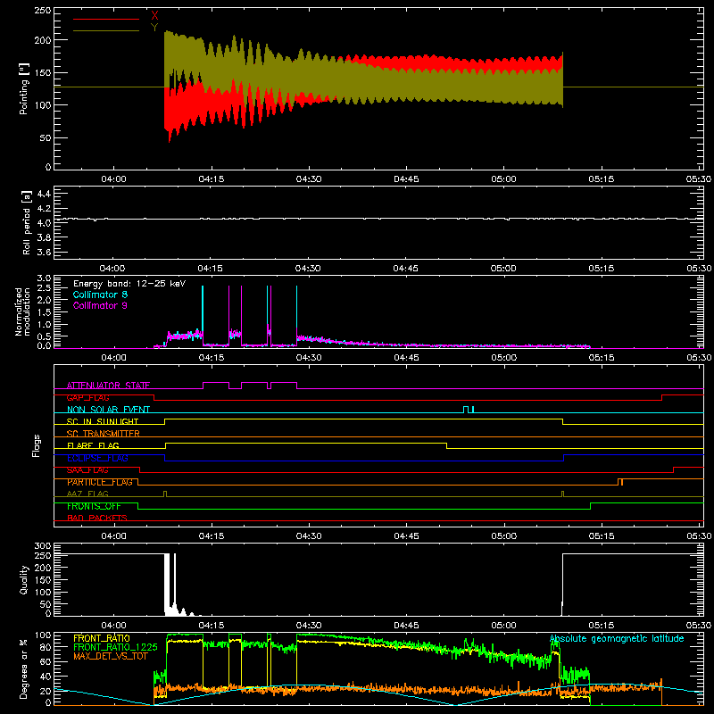Click the PARTICLE_FLAG pulse near 05:18

pyautogui.click(x=620, y=482)
